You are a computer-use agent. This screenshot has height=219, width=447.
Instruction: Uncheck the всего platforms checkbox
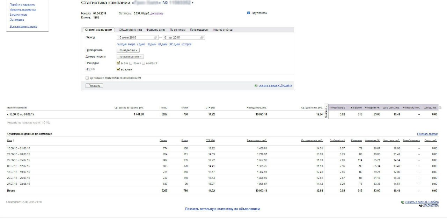coord(118,63)
